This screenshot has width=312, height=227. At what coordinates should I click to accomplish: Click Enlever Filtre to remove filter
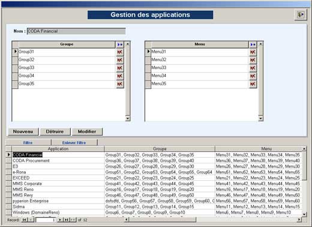tap(74, 142)
